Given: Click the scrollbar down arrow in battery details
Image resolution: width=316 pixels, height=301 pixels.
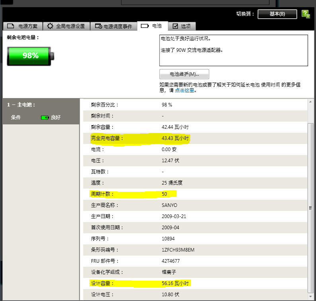Looking at the screenshot, I should point(311,297).
